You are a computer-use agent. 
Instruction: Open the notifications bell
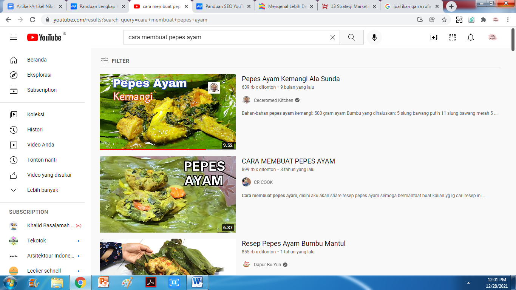(471, 37)
